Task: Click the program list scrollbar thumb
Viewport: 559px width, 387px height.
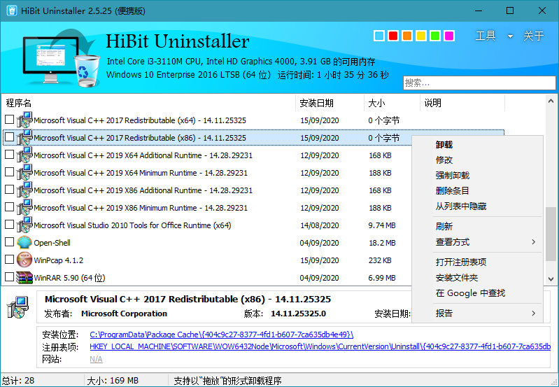Action: 551,234
